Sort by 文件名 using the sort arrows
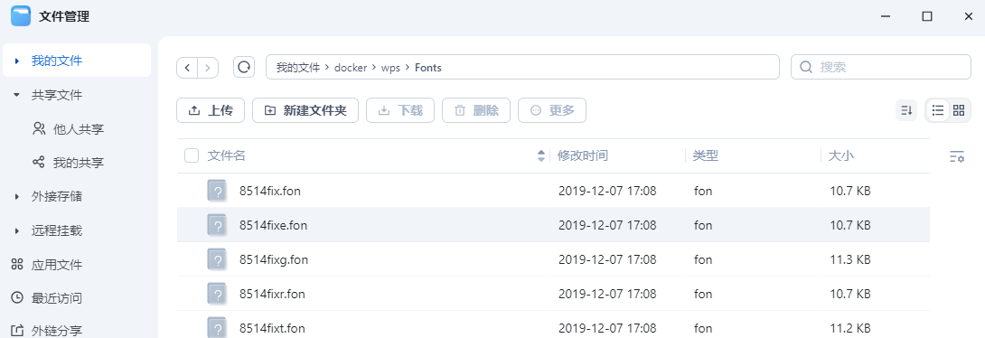This screenshot has width=985, height=338. pyautogui.click(x=541, y=155)
